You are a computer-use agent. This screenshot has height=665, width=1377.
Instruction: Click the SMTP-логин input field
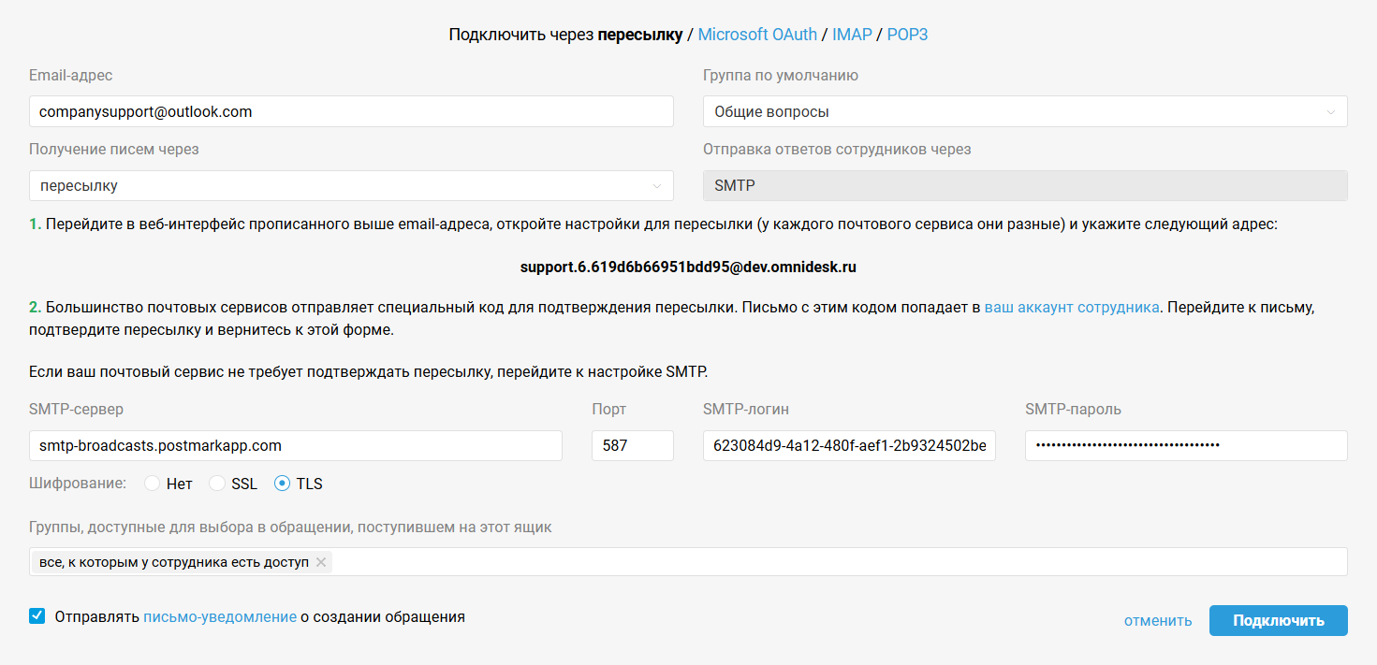pyautogui.click(x=849, y=445)
